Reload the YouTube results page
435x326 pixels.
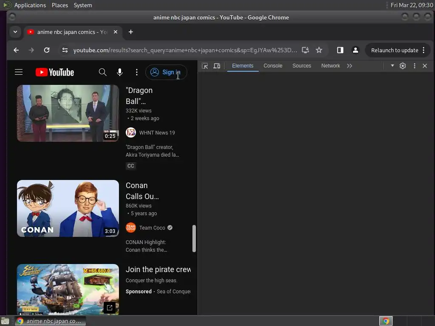(x=47, y=50)
